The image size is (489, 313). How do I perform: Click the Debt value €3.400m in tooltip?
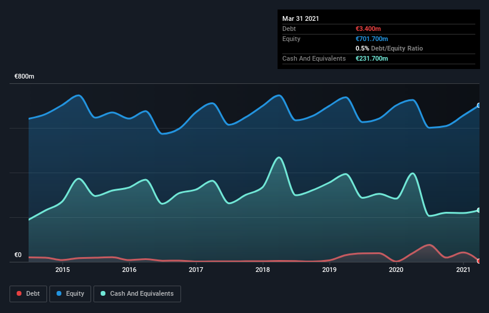tap(368, 29)
